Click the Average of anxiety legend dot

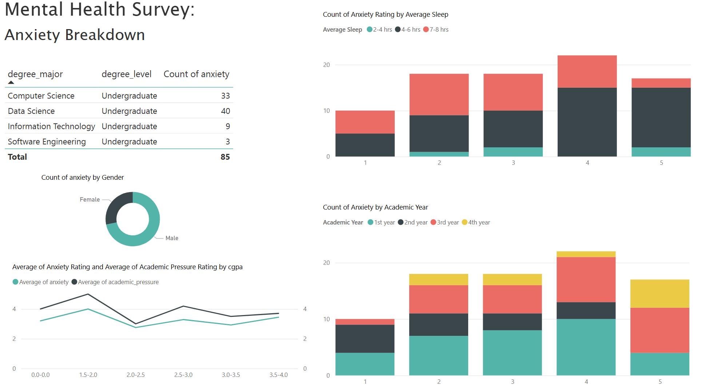[16, 282]
